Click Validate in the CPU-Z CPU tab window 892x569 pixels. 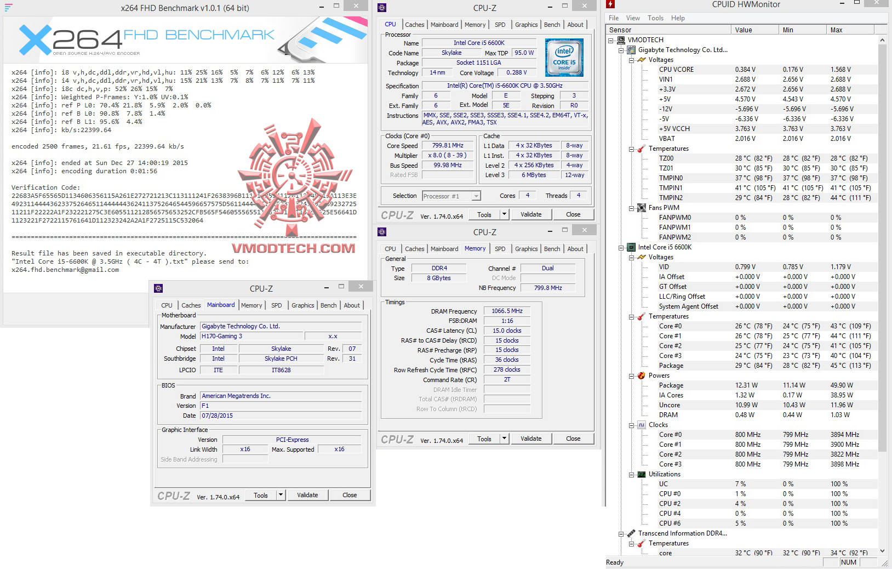pyautogui.click(x=531, y=214)
